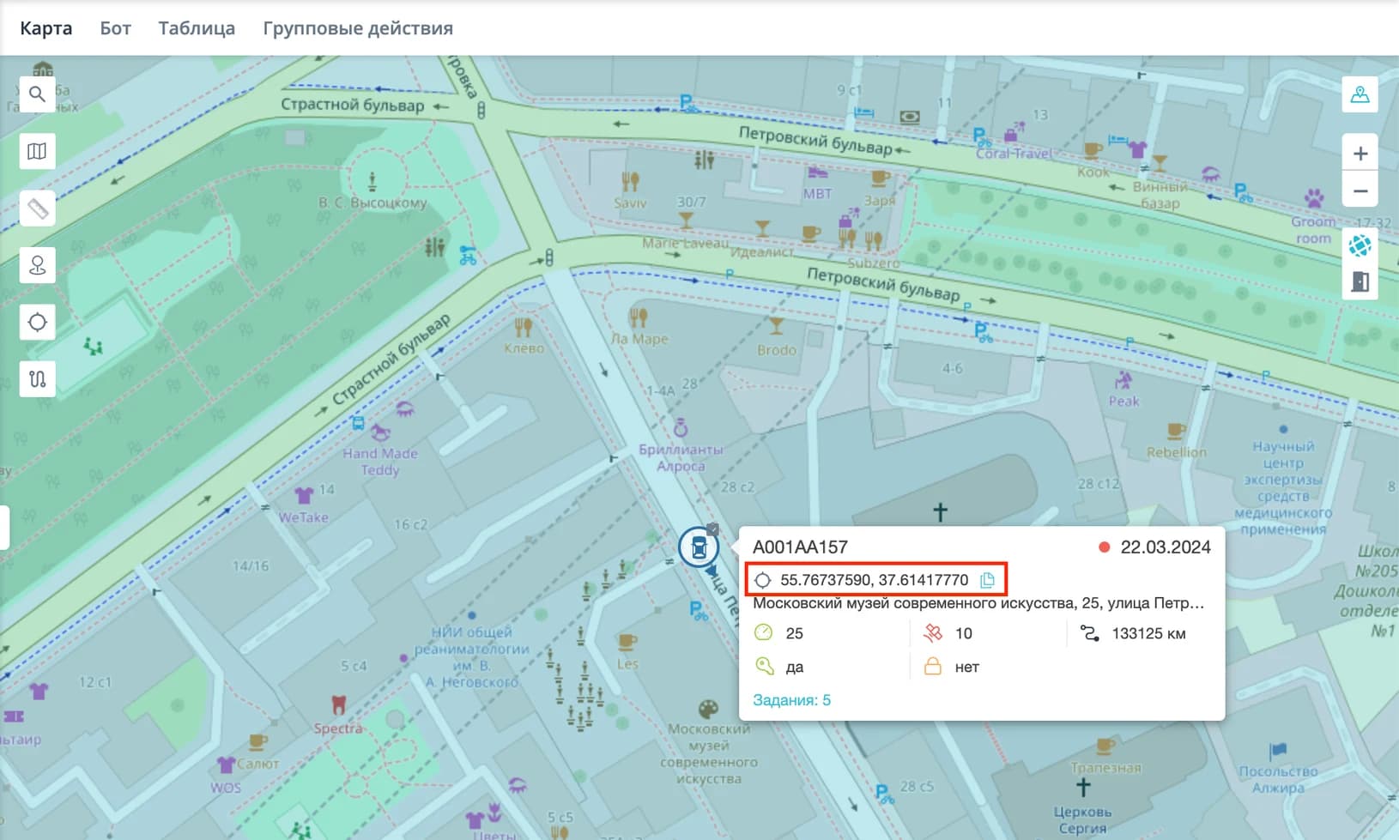The image size is (1399, 840).
Task: Switch to the Таблица tab
Action: (x=197, y=28)
